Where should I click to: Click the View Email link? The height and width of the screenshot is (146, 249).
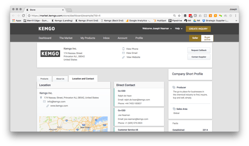[x=132, y=53]
